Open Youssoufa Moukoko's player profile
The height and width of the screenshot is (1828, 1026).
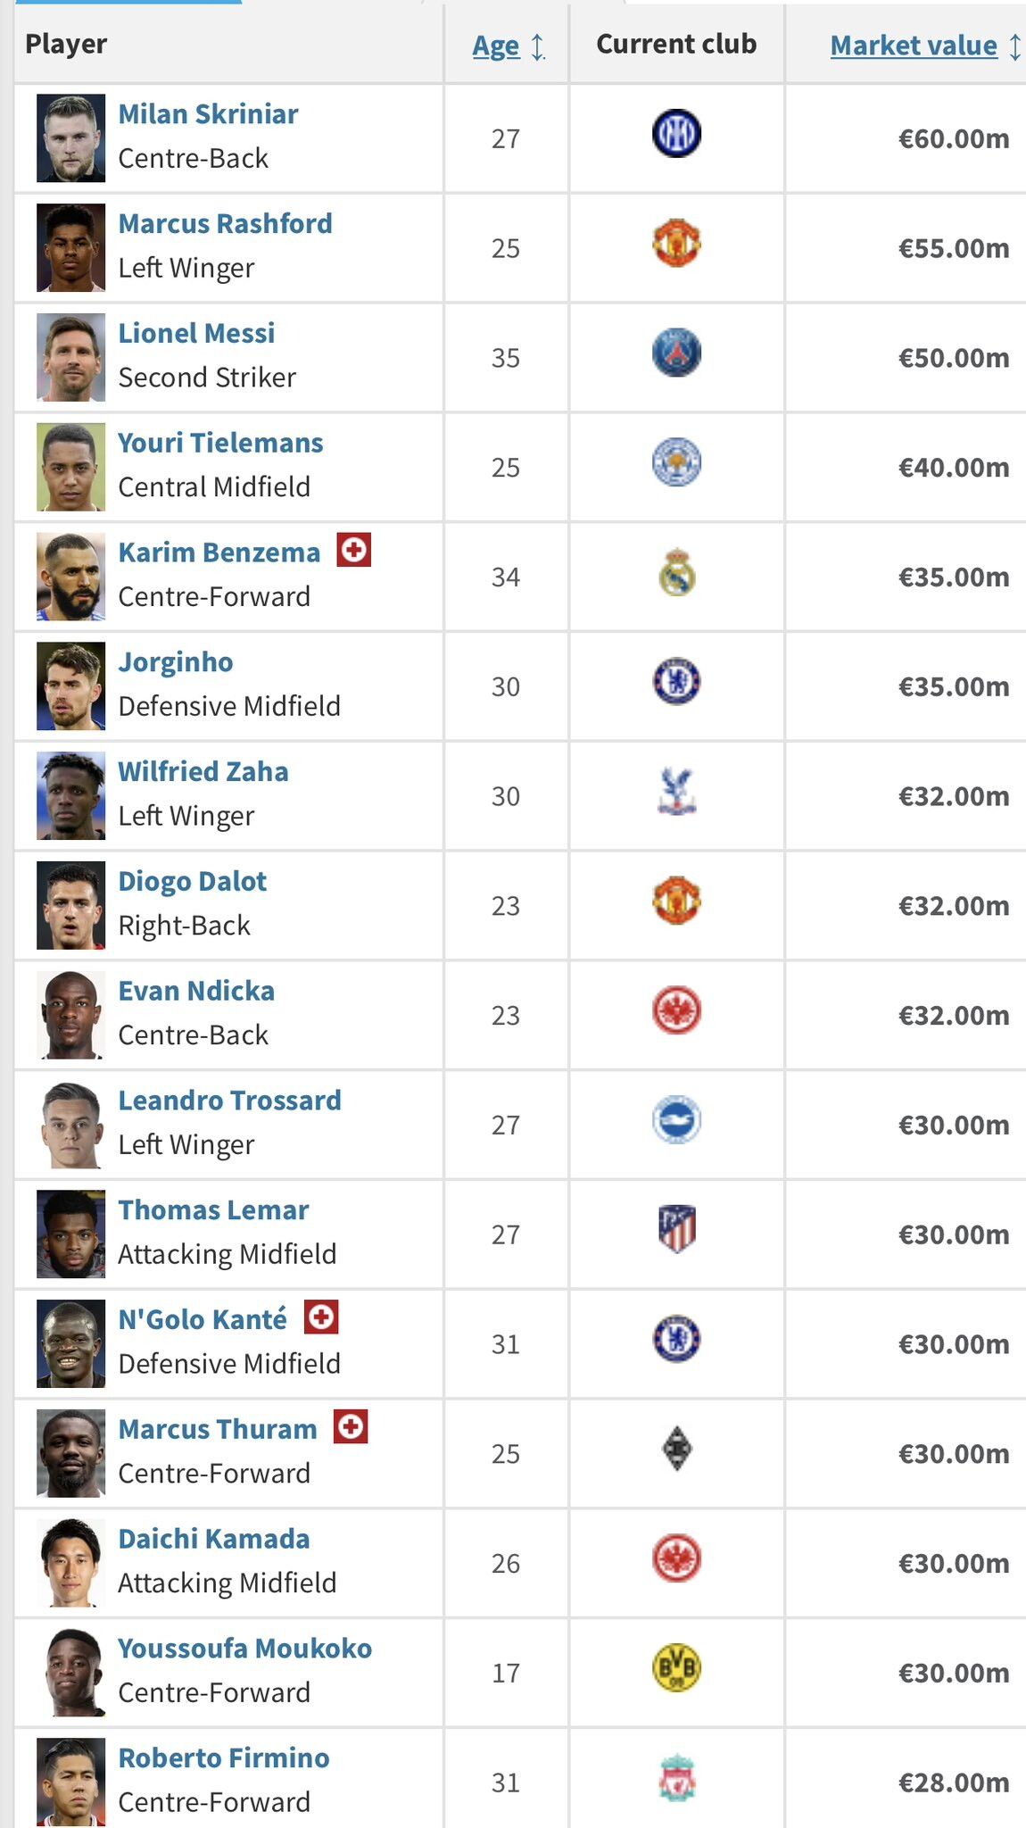(x=244, y=1649)
